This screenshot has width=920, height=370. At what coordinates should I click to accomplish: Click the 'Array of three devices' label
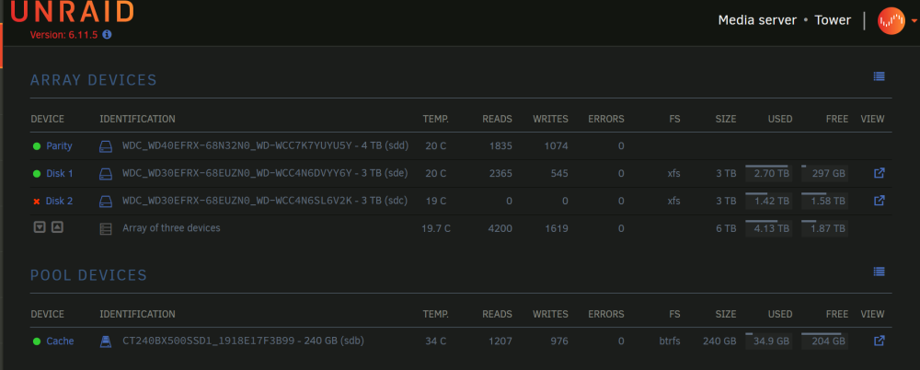click(171, 228)
